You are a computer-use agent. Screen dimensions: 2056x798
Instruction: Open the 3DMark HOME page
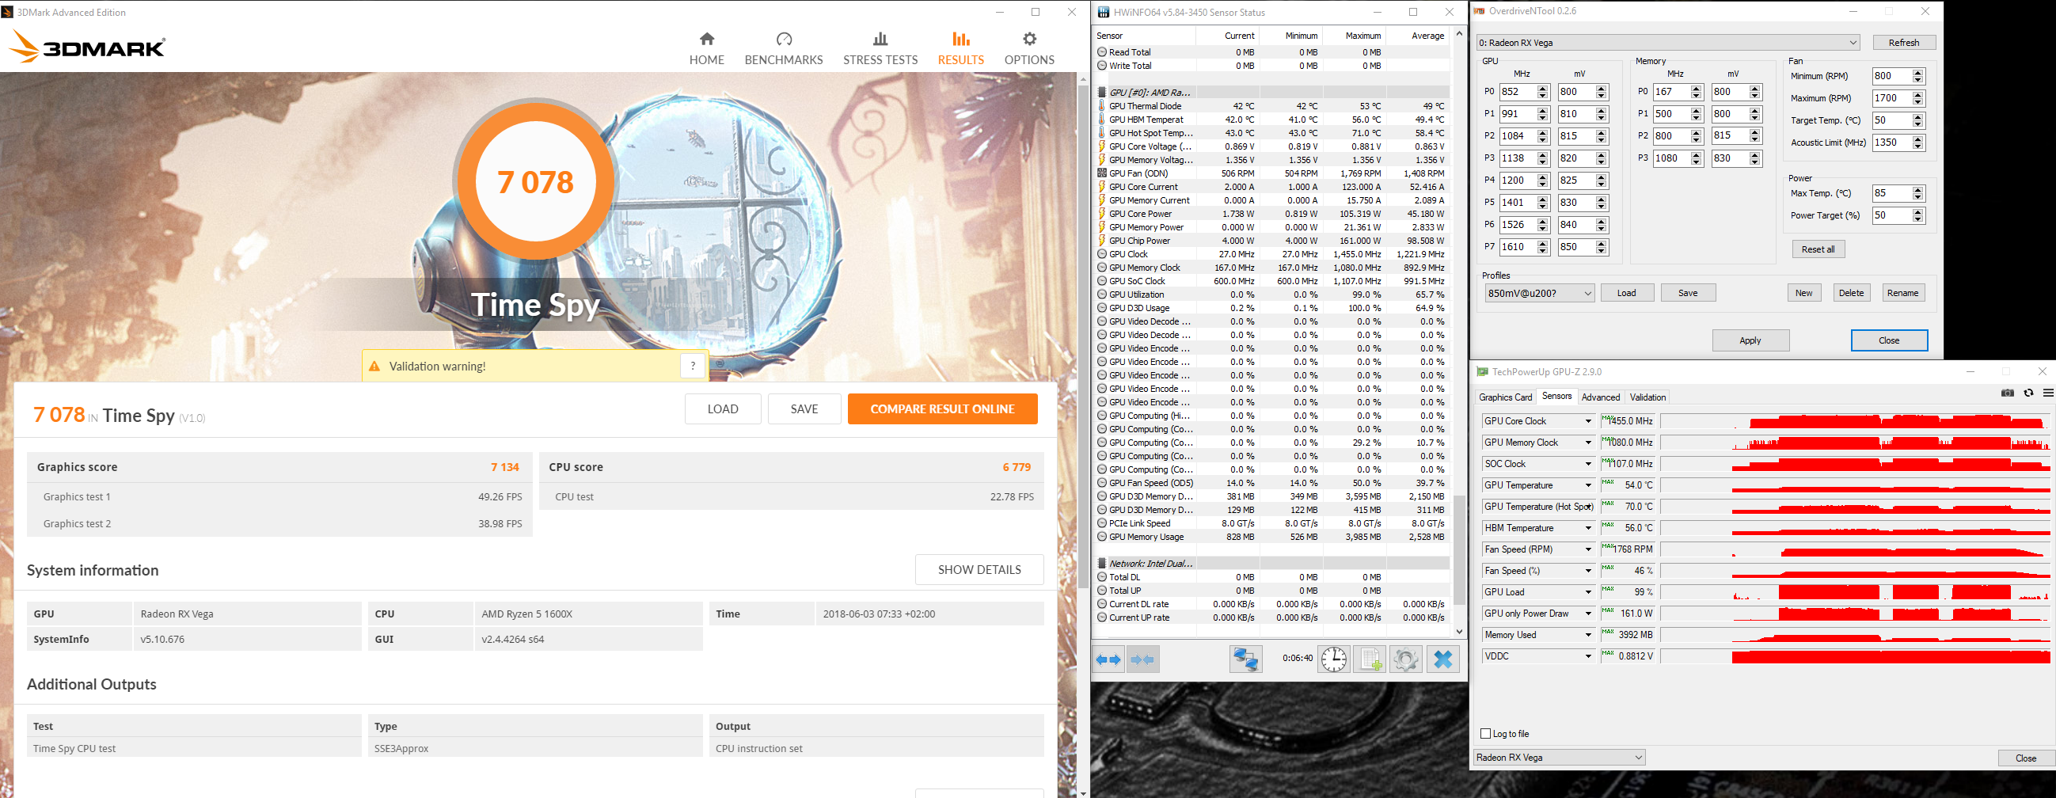tap(706, 48)
